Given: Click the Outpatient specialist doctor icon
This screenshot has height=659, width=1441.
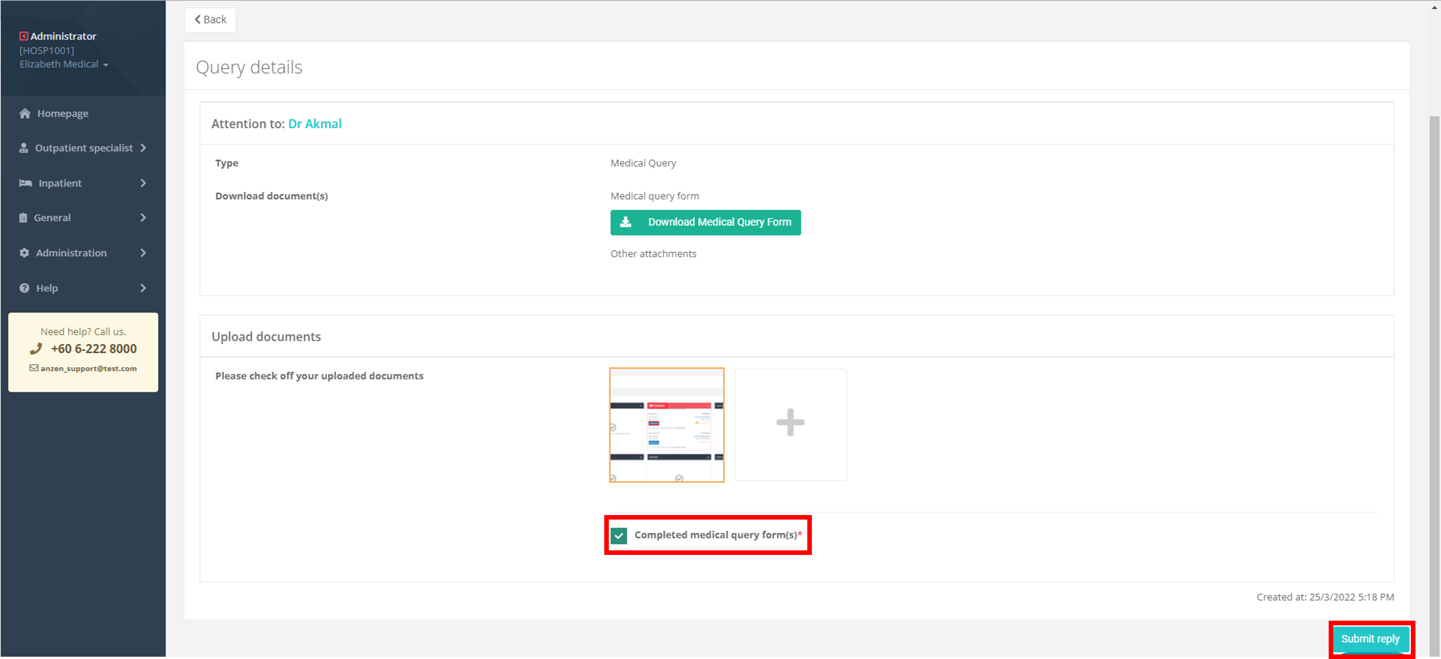Looking at the screenshot, I should [24, 148].
